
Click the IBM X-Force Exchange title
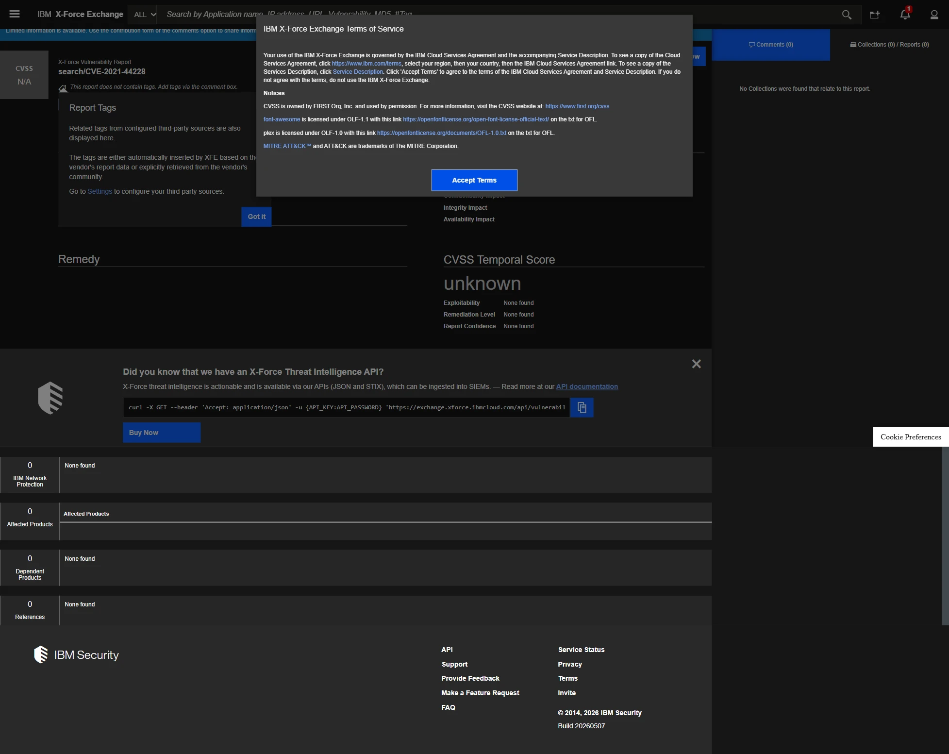pyautogui.click(x=80, y=15)
